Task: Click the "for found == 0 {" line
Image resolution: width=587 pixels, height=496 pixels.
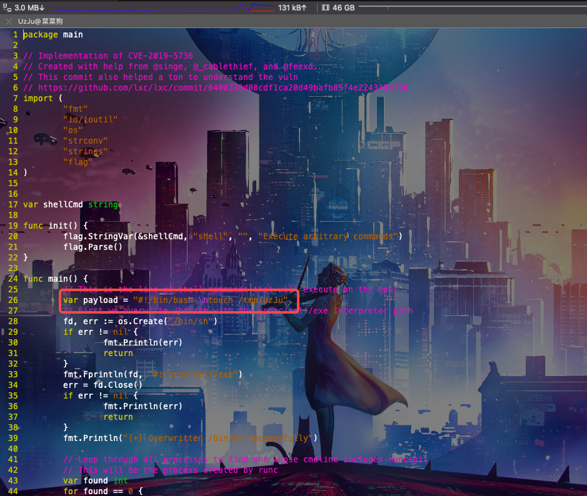Action: (x=103, y=491)
